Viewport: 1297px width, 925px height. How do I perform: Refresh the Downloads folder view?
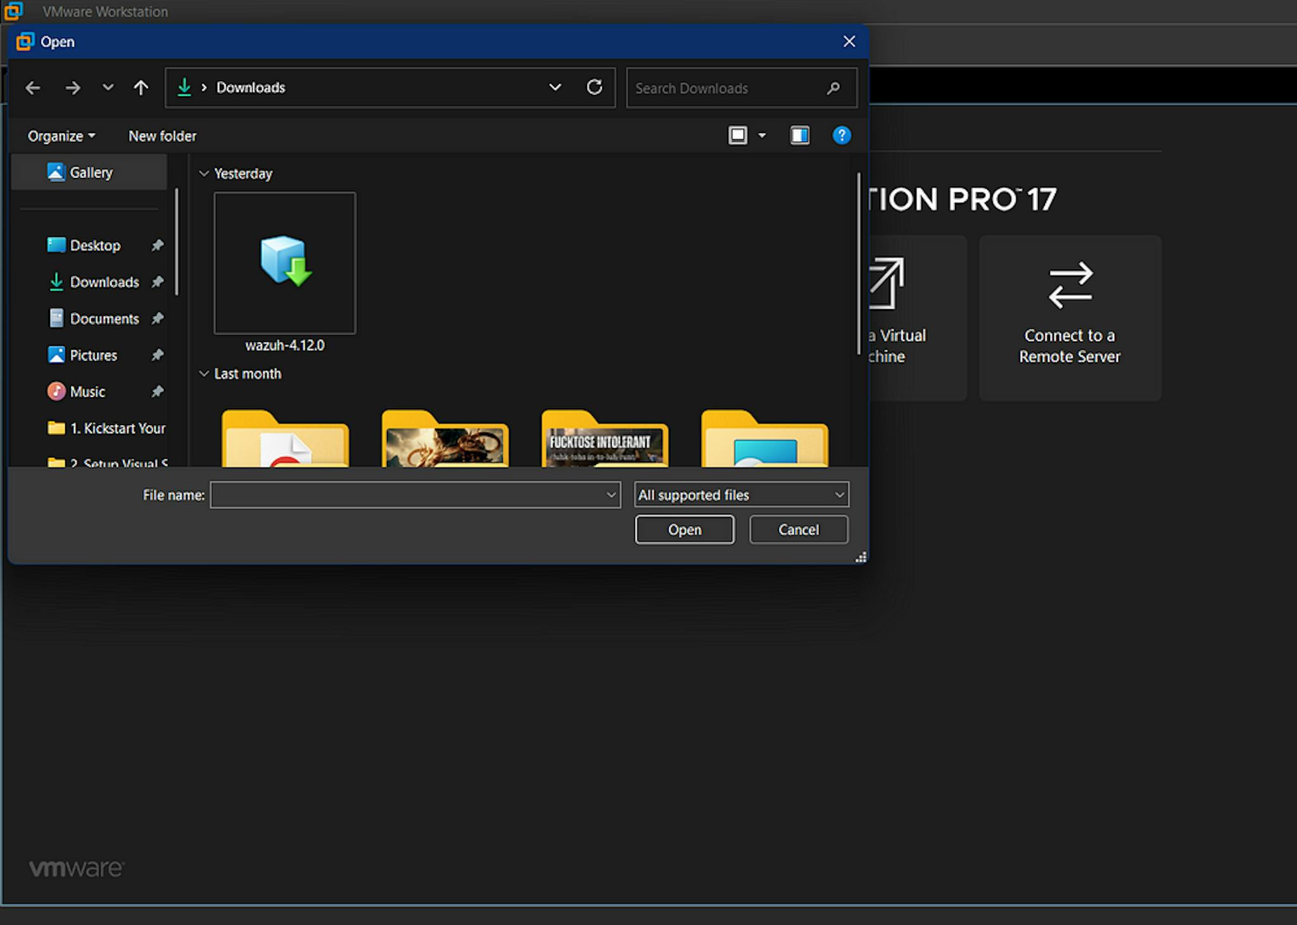coord(594,87)
